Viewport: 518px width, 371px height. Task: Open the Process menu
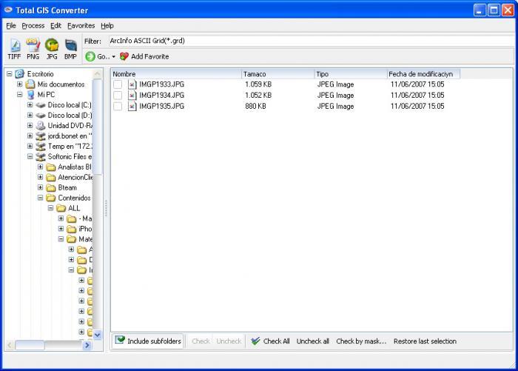pyautogui.click(x=33, y=25)
